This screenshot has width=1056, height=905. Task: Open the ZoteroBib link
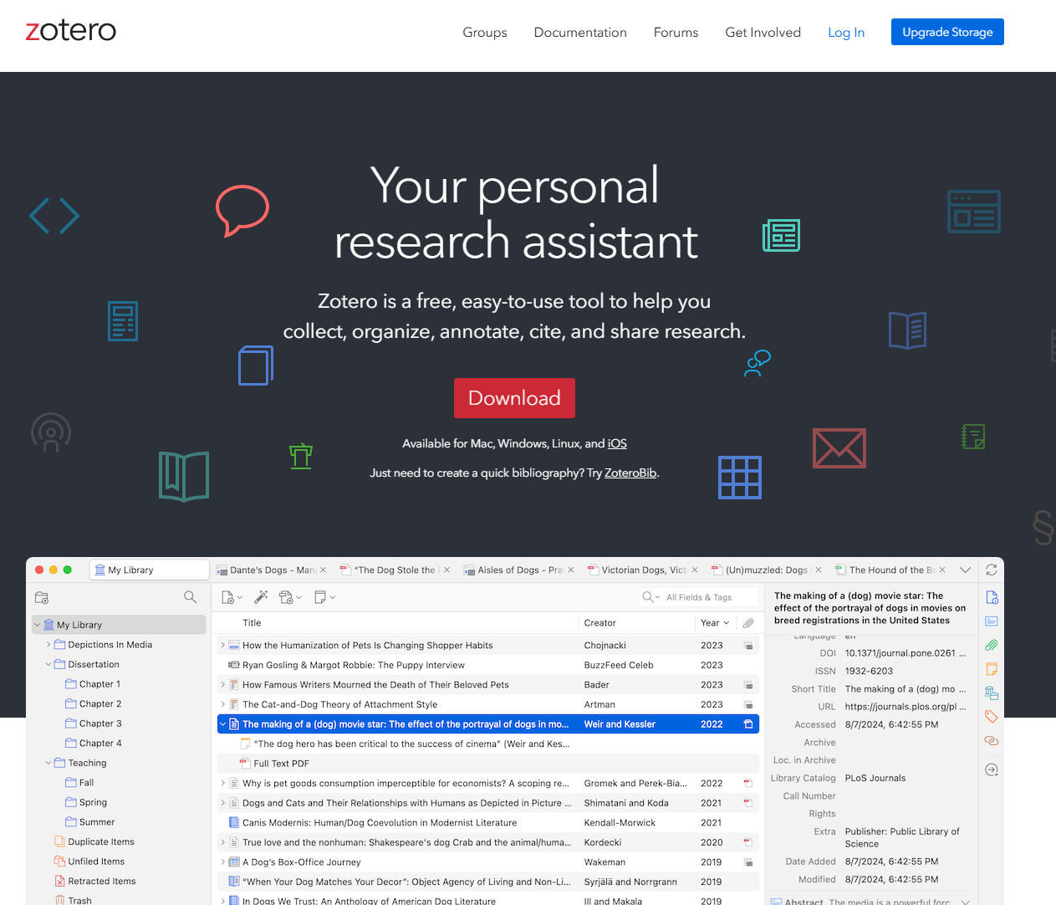point(630,472)
